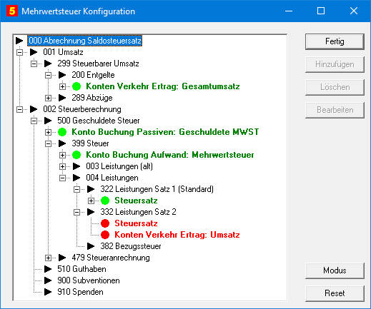Viewport: 371px width, 309px height.
Task: Expand the green Steuersatz entry under 322
Action: coord(91,201)
